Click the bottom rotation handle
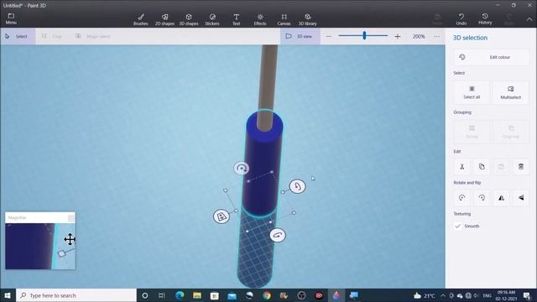The width and height of the screenshot is (537, 302). click(x=278, y=235)
